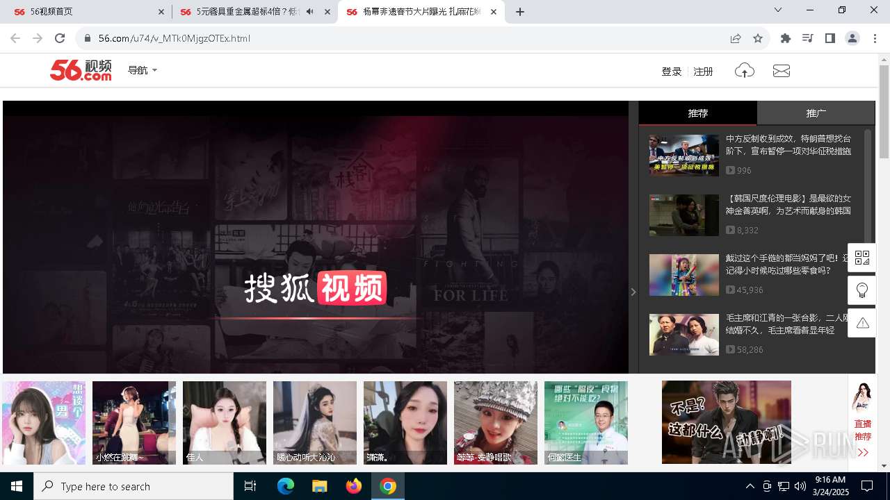Select the 推广 tab
This screenshot has height=500, width=890.
816,113
